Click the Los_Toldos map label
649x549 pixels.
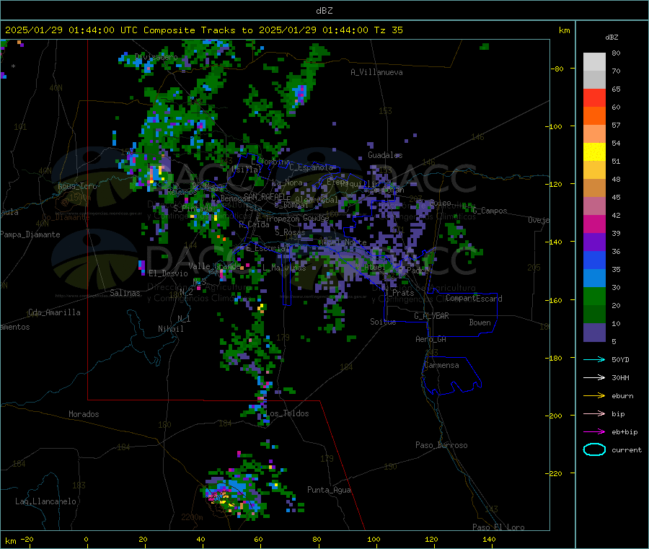coord(287,413)
